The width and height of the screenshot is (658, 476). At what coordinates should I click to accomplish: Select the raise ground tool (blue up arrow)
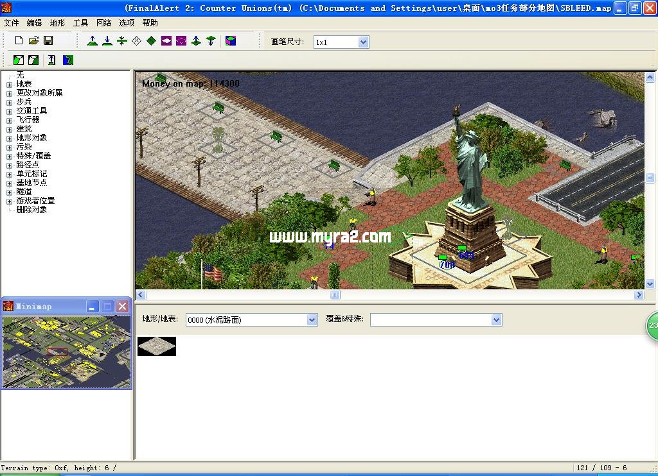pyautogui.click(x=93, y=40)
